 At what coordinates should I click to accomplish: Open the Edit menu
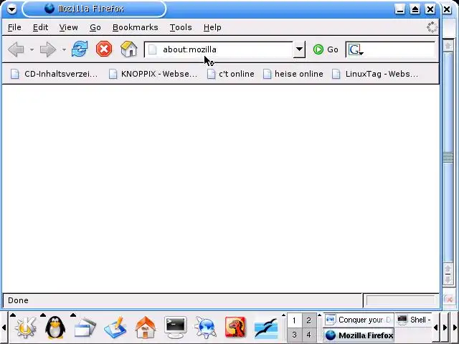(x=40, y=27)
